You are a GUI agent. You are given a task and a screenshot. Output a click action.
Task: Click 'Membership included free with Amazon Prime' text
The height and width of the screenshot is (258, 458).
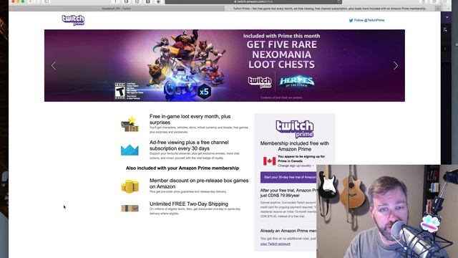tap(294, 146)
